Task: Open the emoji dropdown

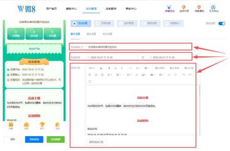Action: tap(129, 75)
